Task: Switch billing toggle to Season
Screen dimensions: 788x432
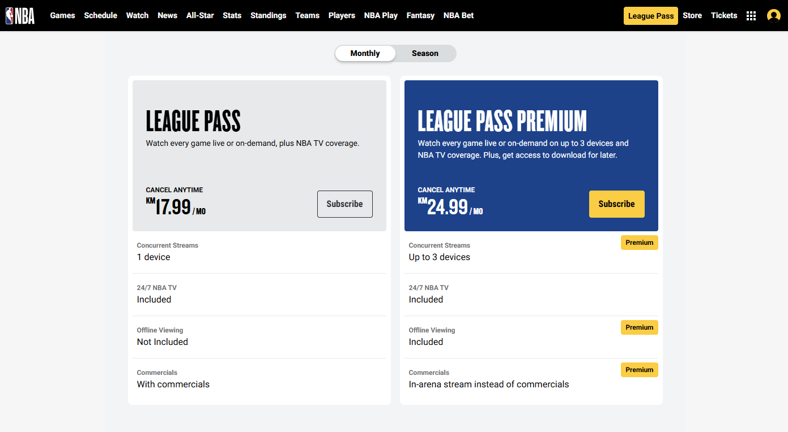Action: click(425, 53)
